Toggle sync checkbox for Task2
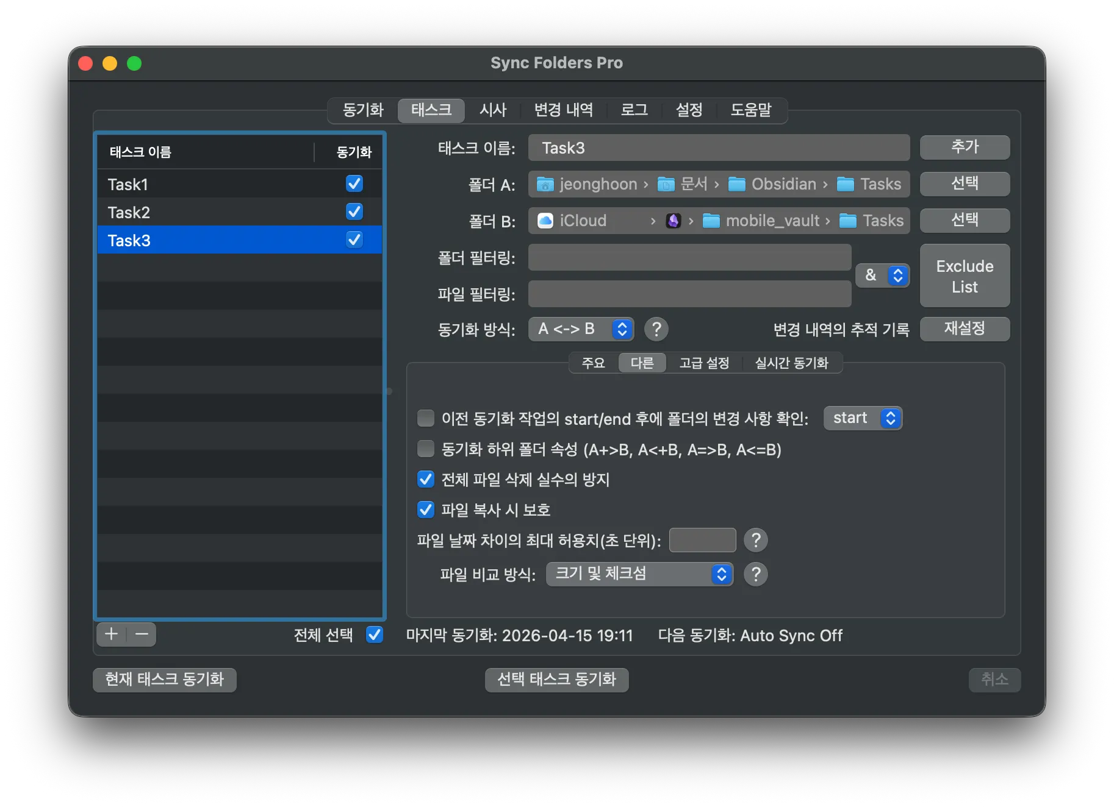1114x807 pixels. click(354, 212)
